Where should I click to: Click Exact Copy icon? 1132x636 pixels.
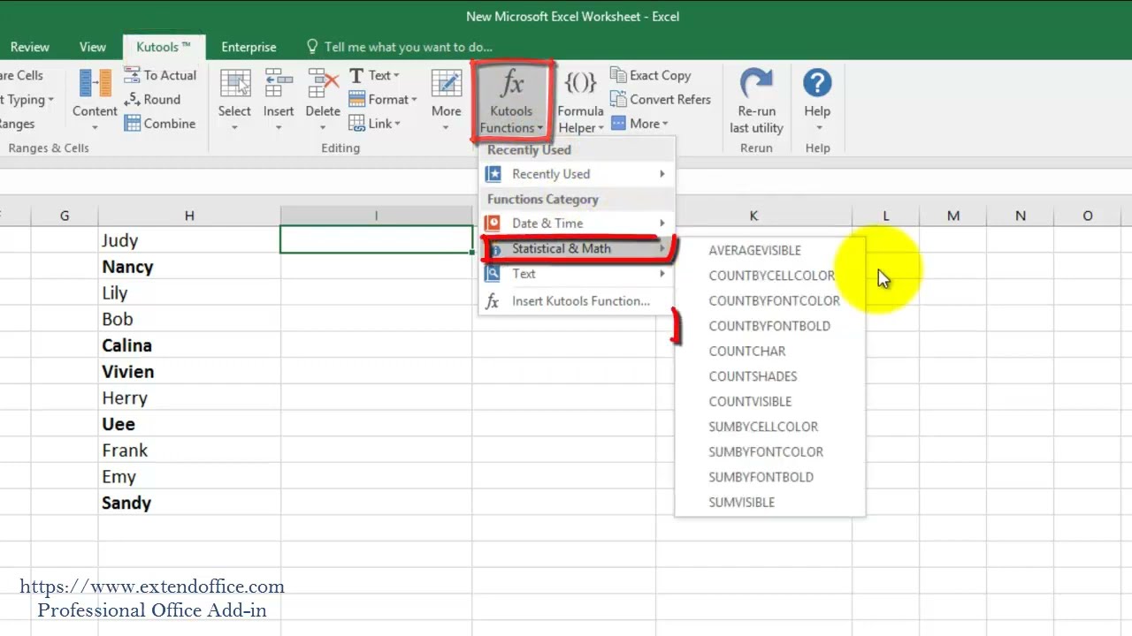[618, 75]
